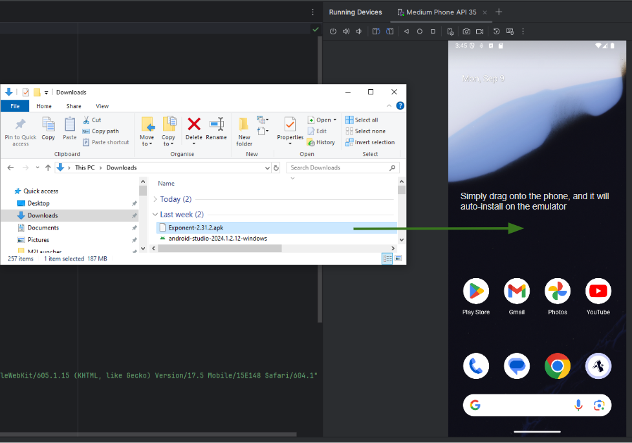Open the View ribbon tab
The image size is (632, 443).
102,106
